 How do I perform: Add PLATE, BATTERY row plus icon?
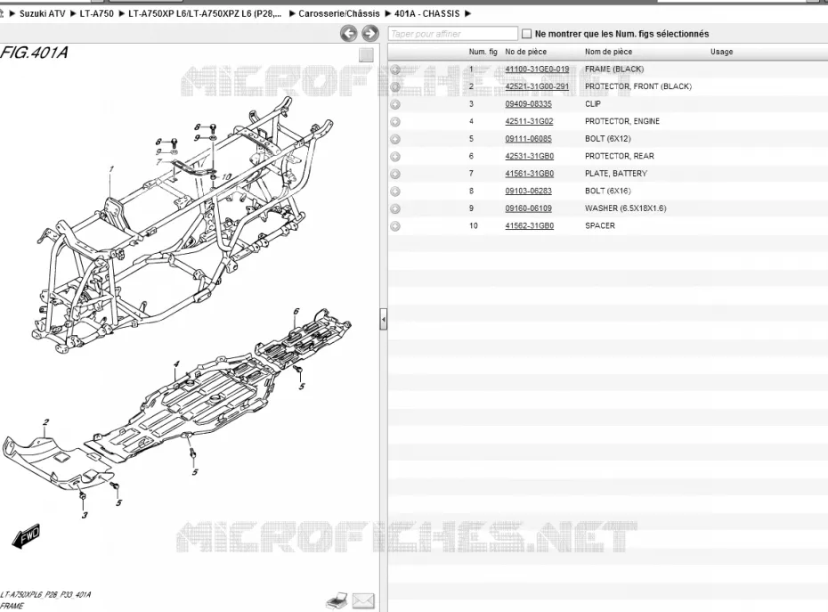[395, 174]
